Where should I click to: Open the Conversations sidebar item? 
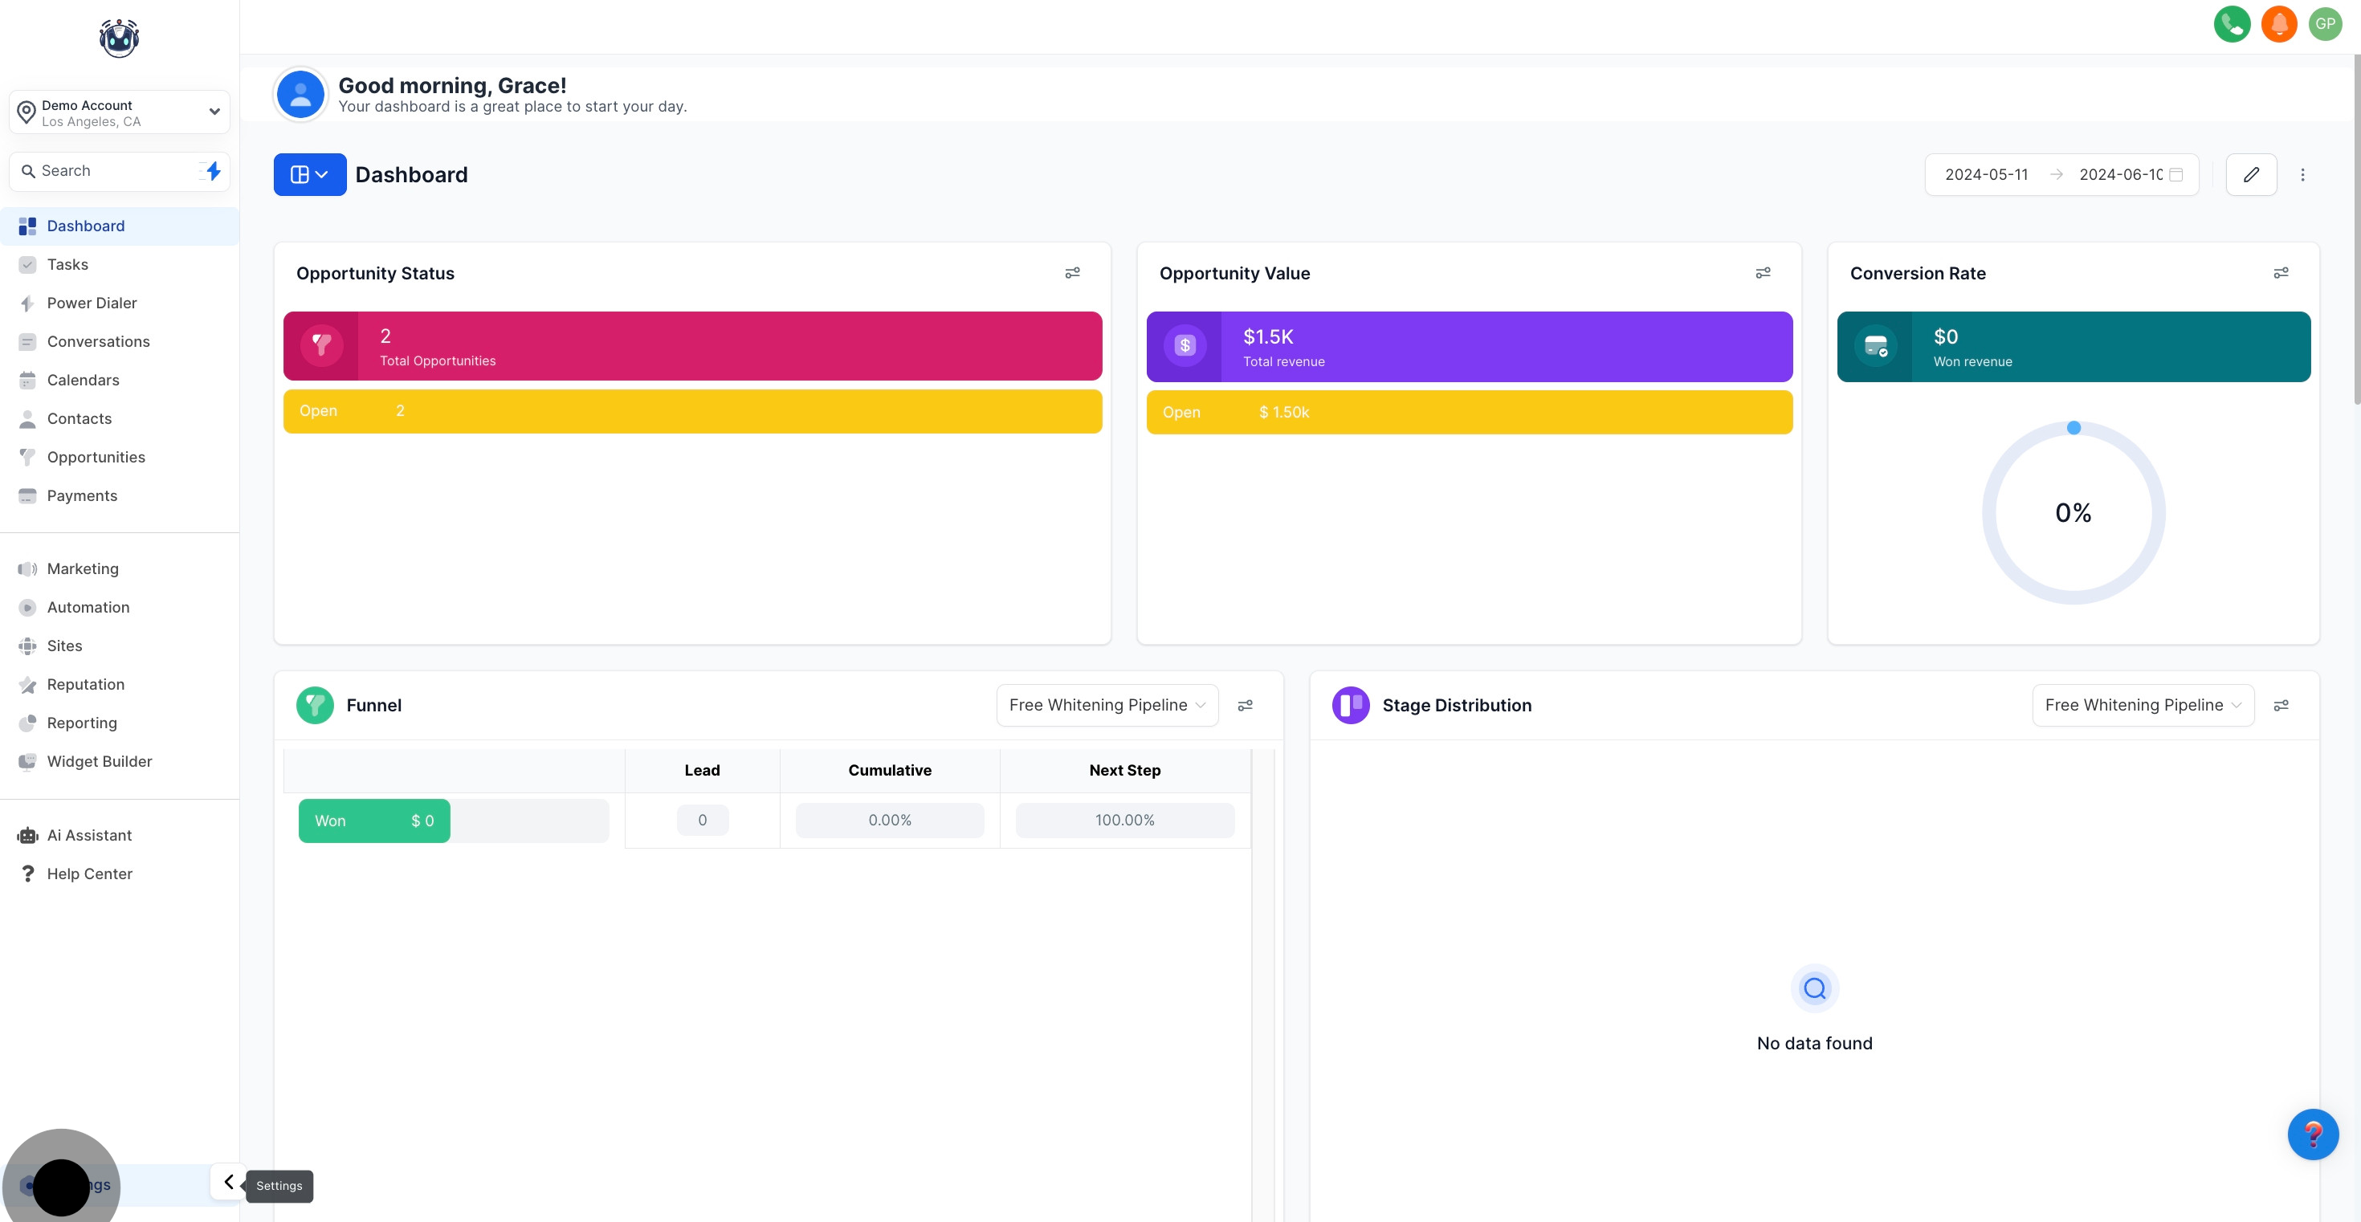pyautogui.click(x=98, y=342)
